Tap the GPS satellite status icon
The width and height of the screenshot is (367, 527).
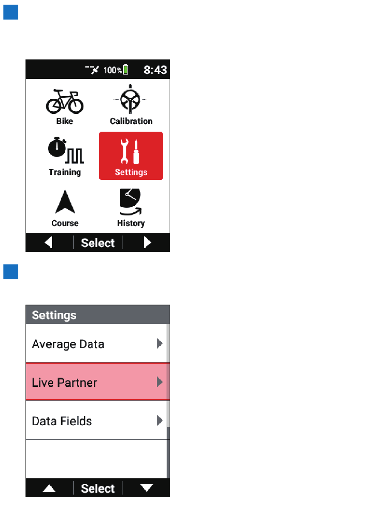pos(92,69)
